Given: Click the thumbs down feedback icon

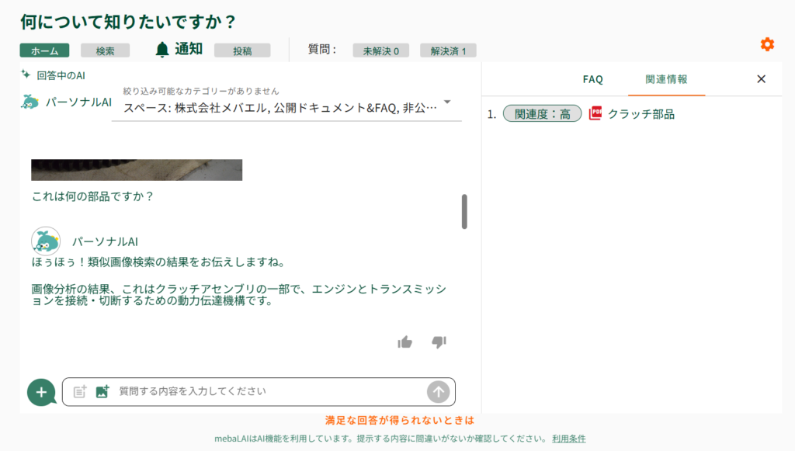Looking at the screenshot, I should 439,342.
